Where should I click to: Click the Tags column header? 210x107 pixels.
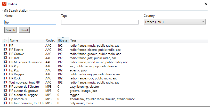[102, 40]
